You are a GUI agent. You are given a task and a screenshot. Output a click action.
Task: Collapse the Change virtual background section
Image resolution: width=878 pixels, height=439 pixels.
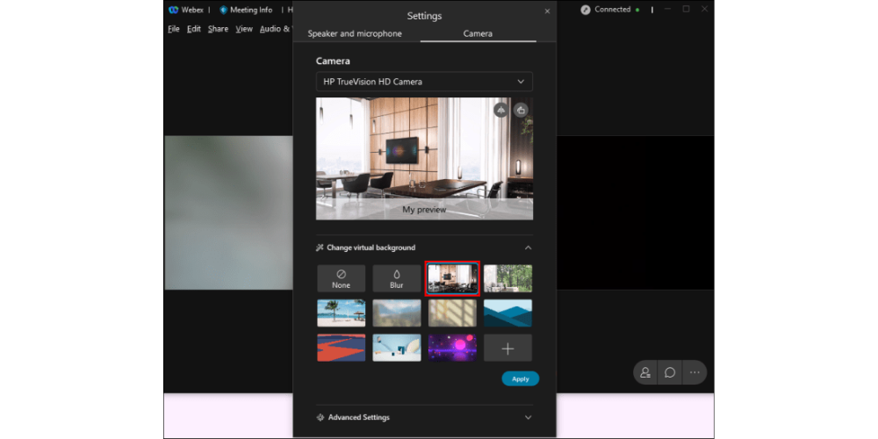(528, 248)
